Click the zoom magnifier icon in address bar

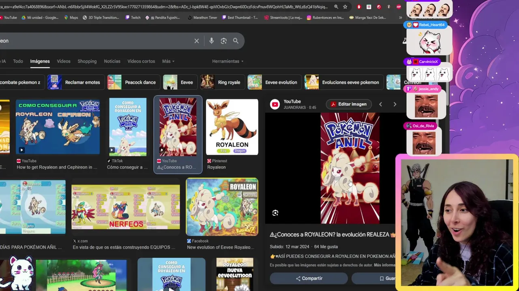(336, 7)
